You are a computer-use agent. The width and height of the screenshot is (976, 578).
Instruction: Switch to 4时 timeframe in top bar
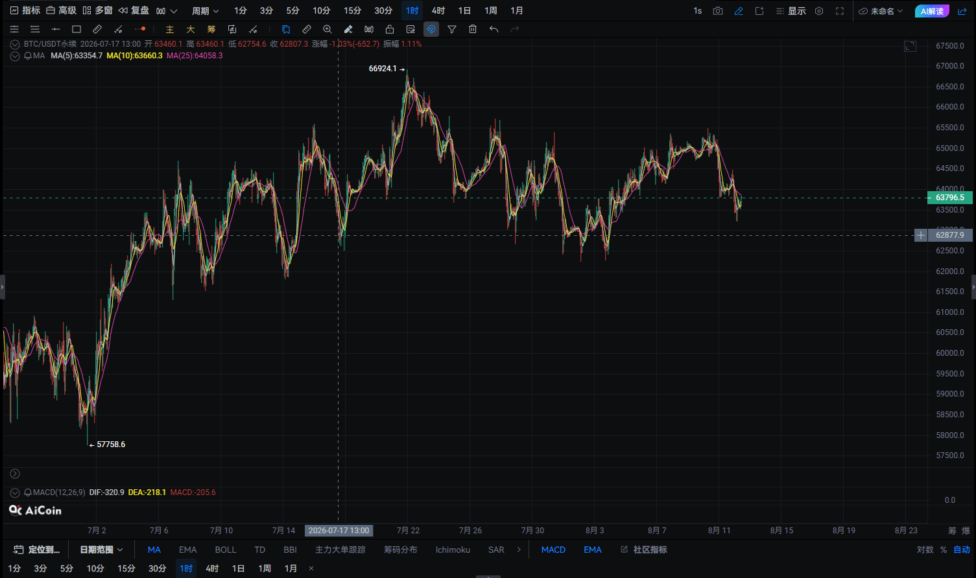[438, 11]
